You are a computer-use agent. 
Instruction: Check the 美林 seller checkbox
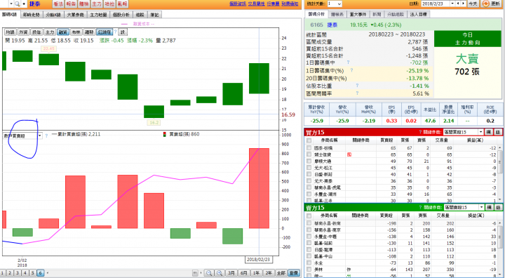(x=309, y=270)
